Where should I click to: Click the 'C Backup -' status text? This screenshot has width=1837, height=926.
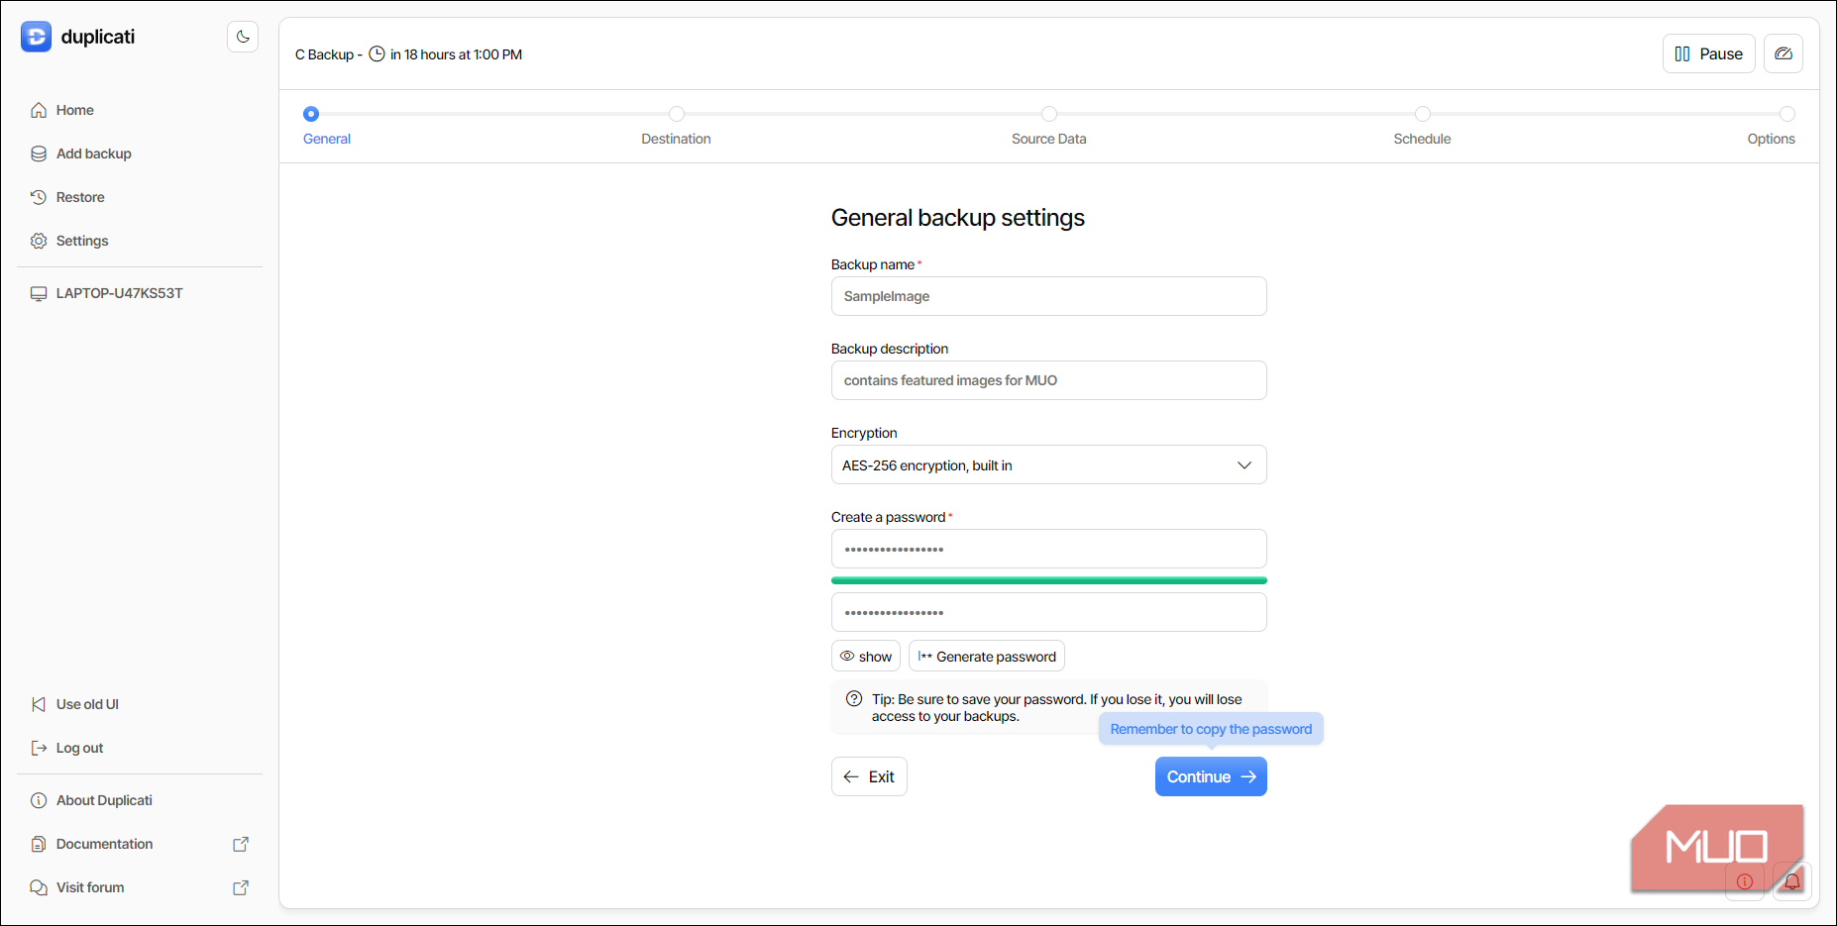329,54
